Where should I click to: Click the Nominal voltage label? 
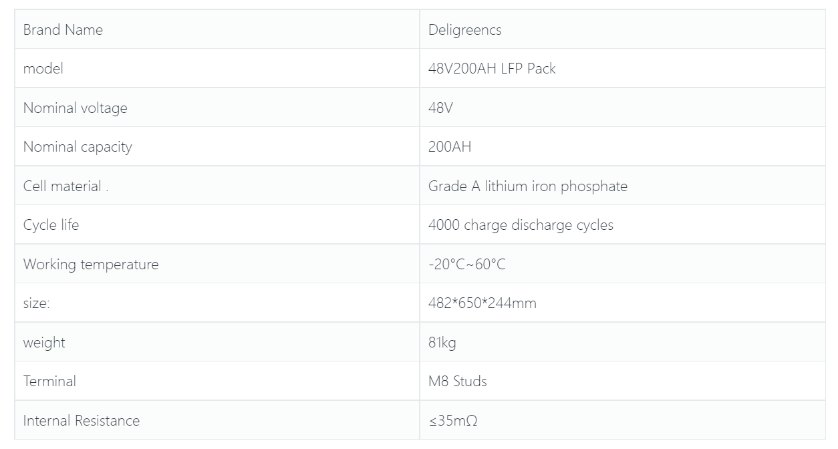coord(75,108)
